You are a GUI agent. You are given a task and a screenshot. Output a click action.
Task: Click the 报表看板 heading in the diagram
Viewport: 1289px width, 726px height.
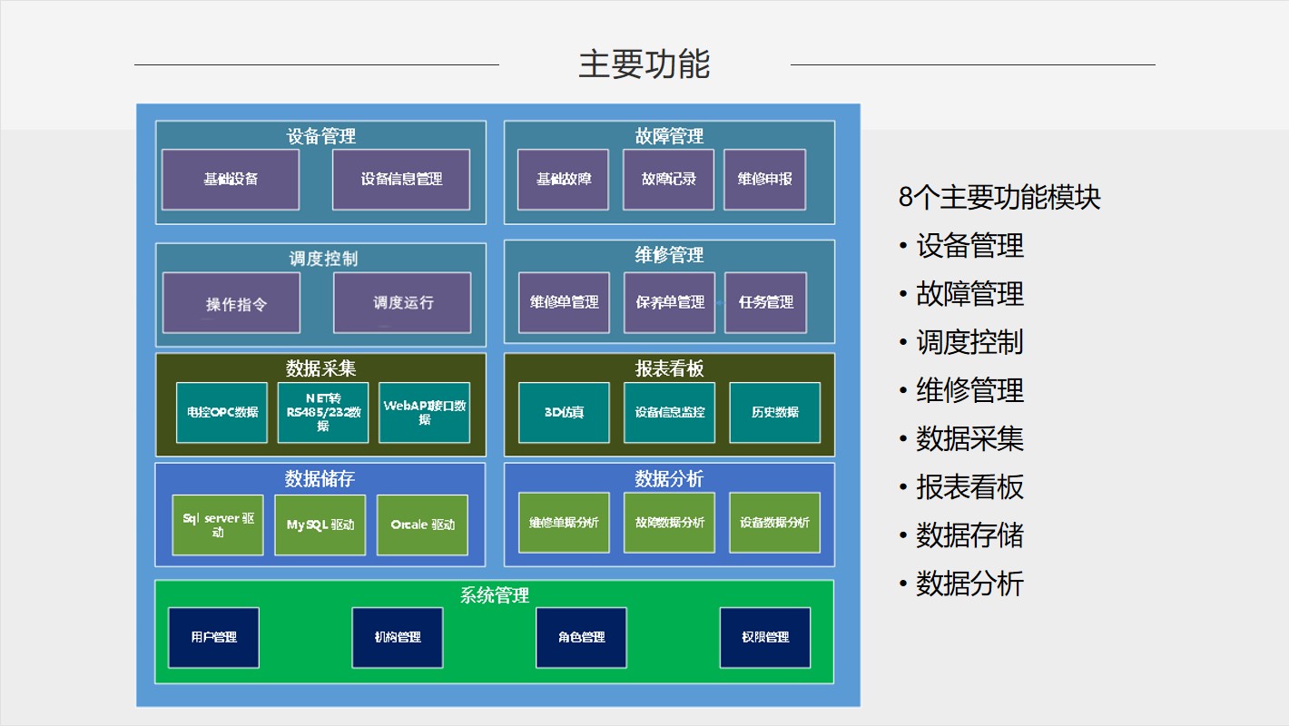669,368
